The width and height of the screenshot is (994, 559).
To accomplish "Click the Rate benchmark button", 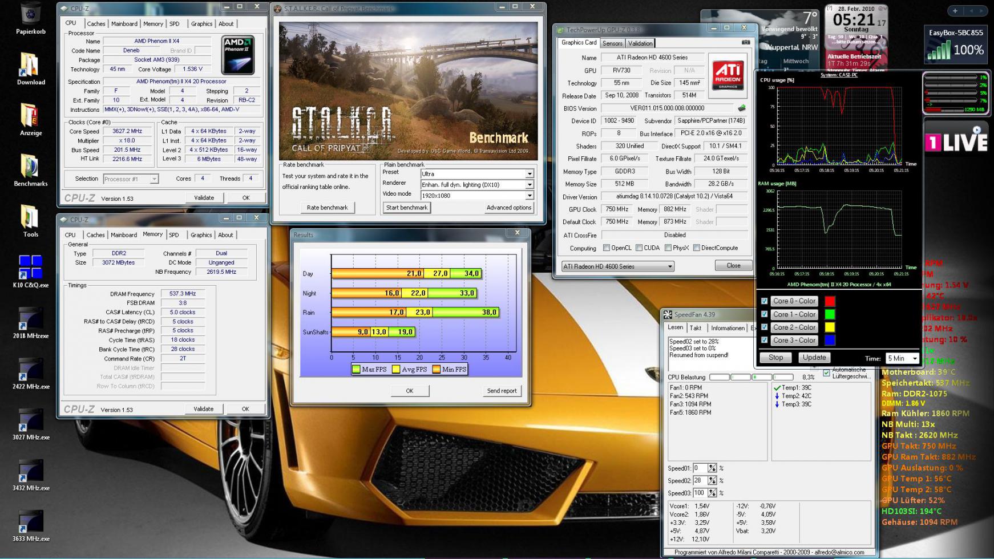I will click(327, 208).
